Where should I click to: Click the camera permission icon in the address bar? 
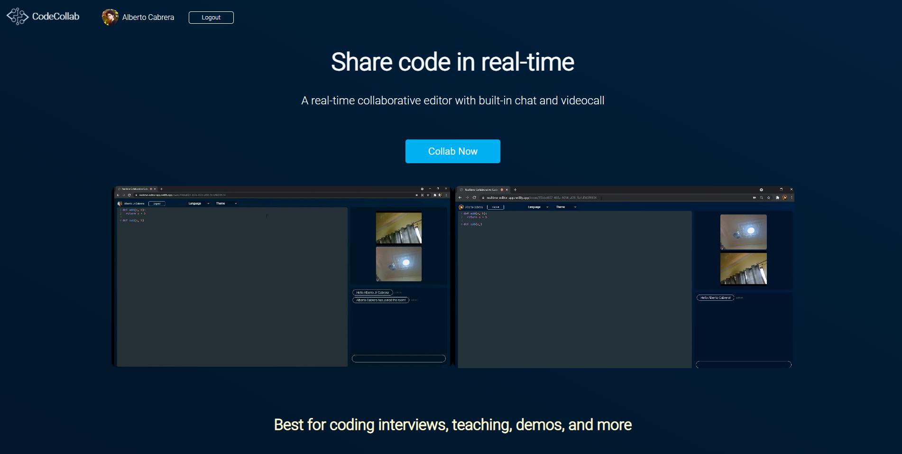754,197
